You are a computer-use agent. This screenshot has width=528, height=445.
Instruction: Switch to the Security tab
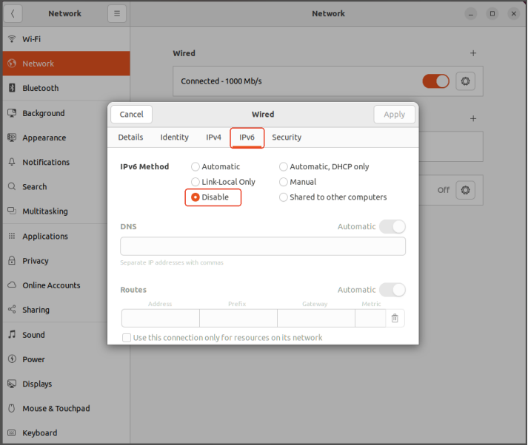pos(287,137)
